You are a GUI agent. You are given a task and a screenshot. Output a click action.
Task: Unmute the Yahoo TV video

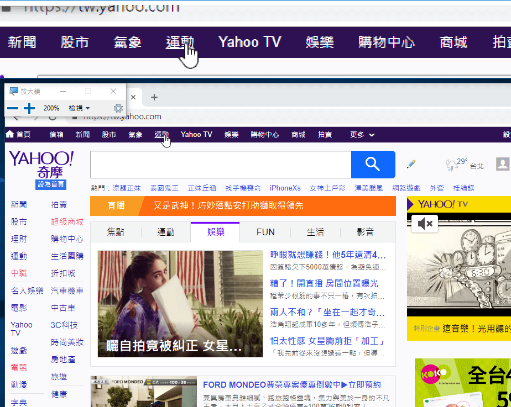pos(425,224)
